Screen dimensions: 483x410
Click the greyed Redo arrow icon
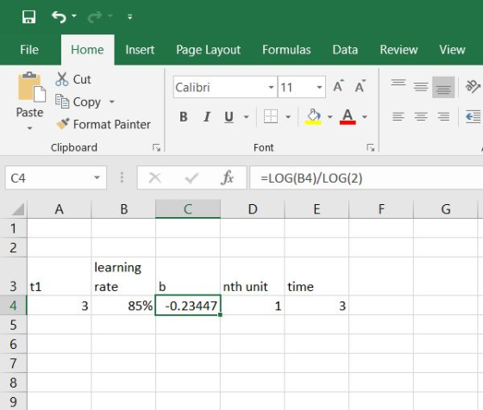click(x=95, y=16)
